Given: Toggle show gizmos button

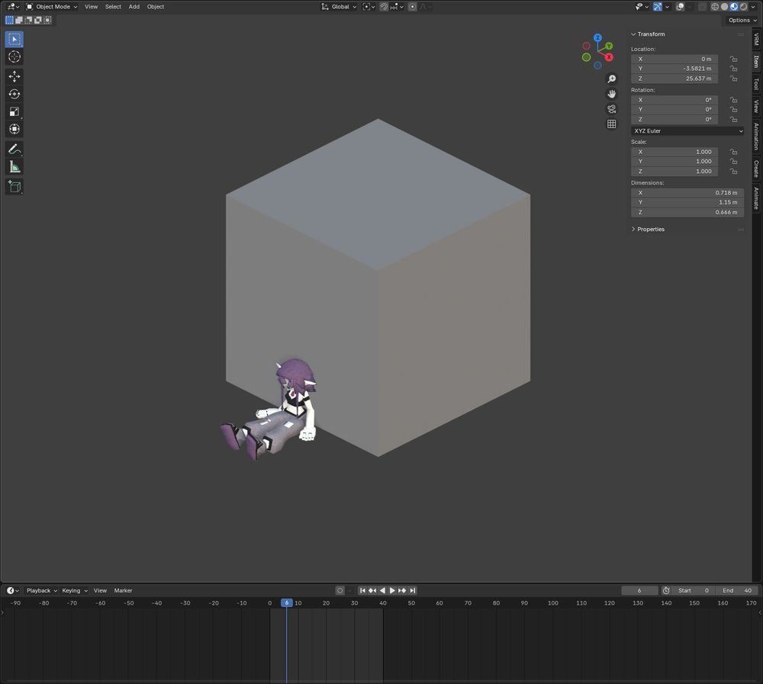Looking at the screenshot, I should [658, 7].
